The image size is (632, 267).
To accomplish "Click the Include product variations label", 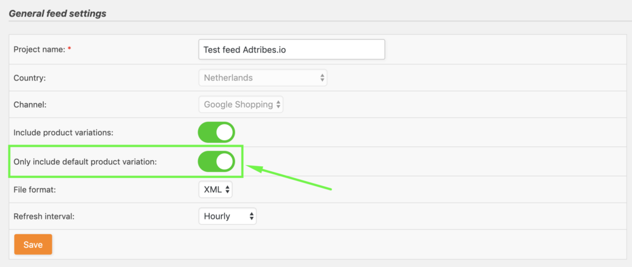I will pyautogui.click(x=64, y=132).
